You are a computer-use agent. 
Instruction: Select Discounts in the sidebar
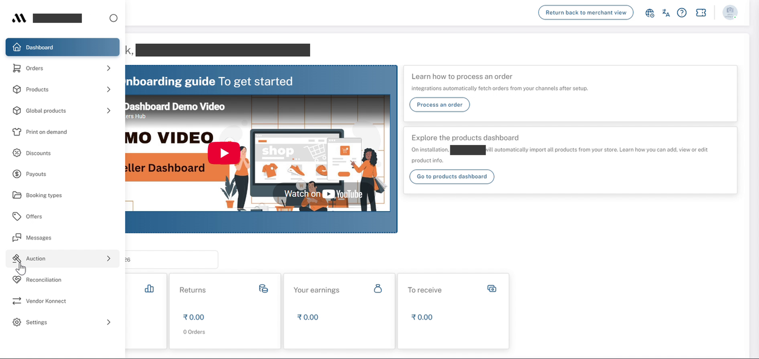coord(62,153)
